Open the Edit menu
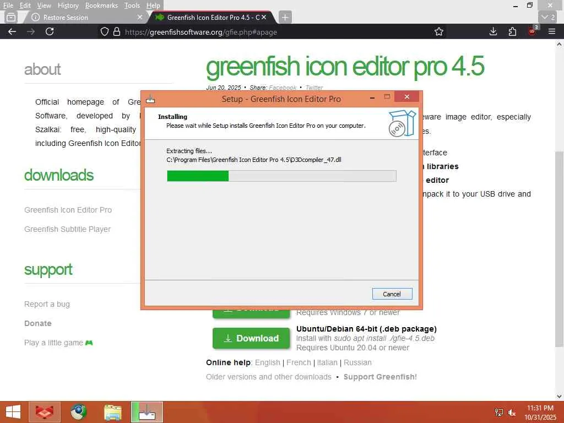This screenshot has height=423, width=564. click(25, 6)
